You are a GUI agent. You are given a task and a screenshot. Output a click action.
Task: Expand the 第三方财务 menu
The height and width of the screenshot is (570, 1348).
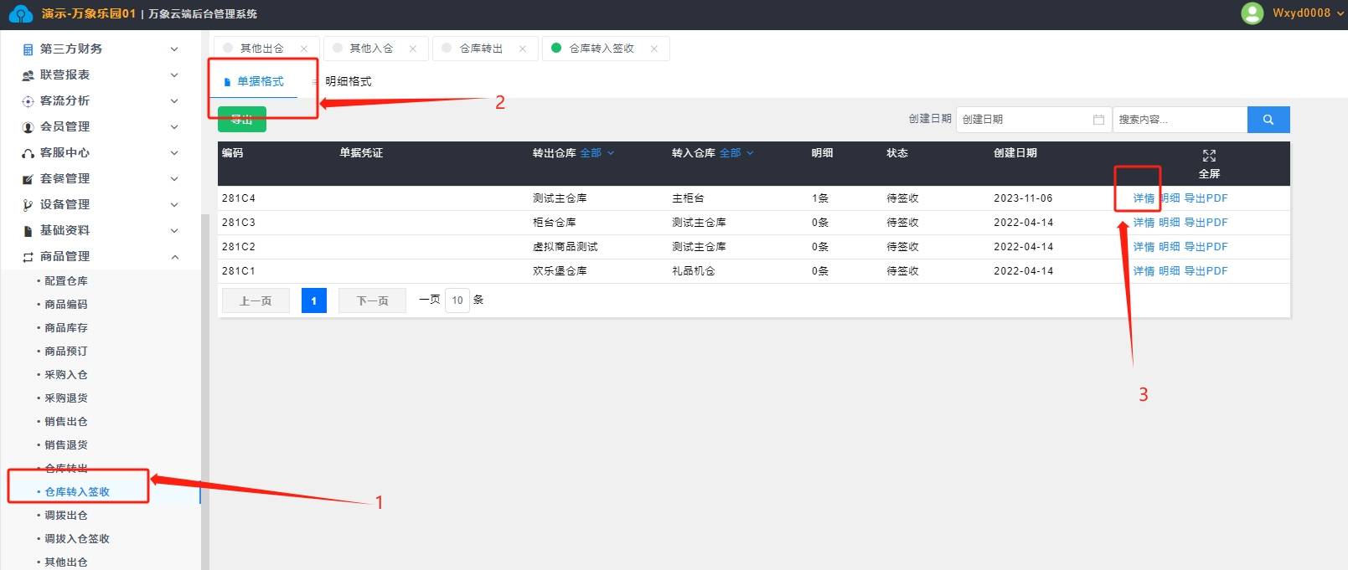click(x=174, y=49)
